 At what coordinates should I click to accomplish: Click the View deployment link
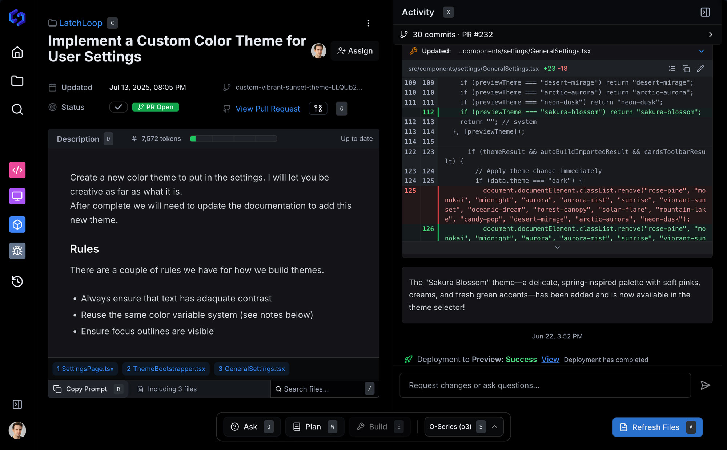click(550, 359)
